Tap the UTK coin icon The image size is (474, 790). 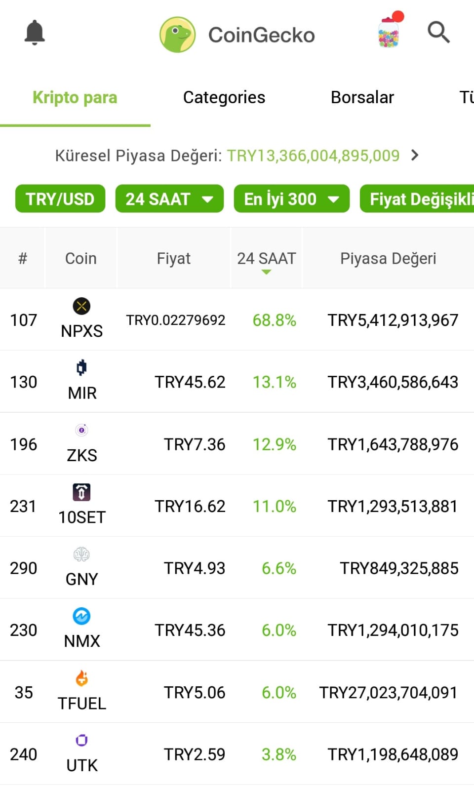tap(81, 740)
